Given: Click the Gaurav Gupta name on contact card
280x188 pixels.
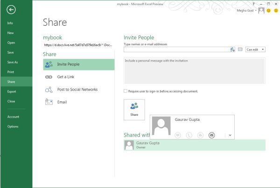Looking at the screenshot, I should pyautogui.click(x=187, y=119).
